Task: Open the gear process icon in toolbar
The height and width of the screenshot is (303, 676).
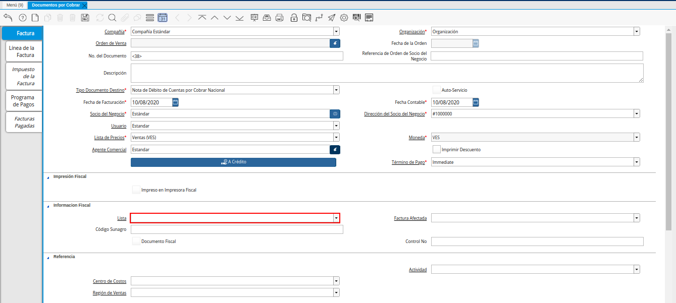Action: tap(344, 18)
